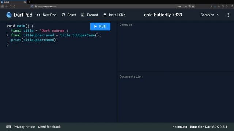This screenshot has width=234, height=131.
Task: Close the DartPad browser tab
Action: tap(25, 2)
